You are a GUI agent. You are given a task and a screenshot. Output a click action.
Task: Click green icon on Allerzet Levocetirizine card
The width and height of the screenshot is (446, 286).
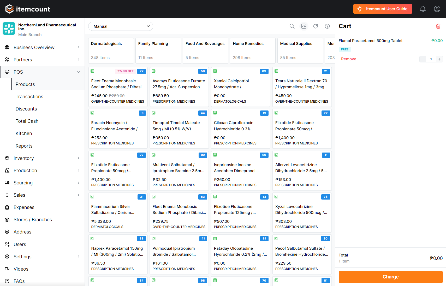click(276, 155)
